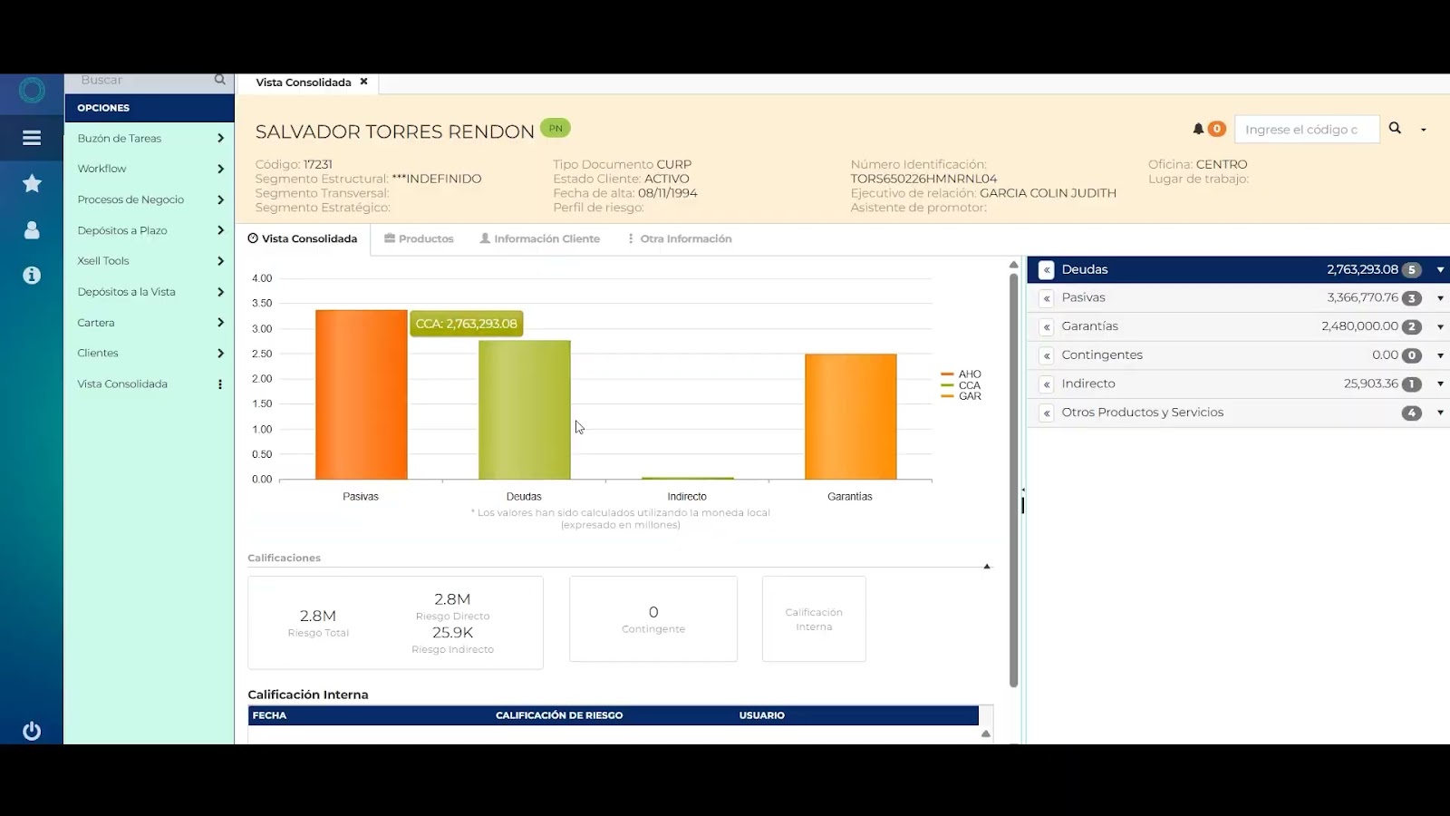Click the client code input field

[1307, 129]
